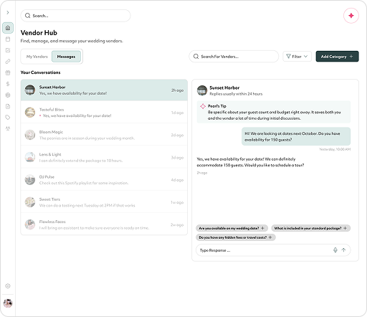Screen dimensions: 367x317
Task: Click the Tasteful Bites avatar thumbnail
Action: pyautogui.click(x=30, y=113)
